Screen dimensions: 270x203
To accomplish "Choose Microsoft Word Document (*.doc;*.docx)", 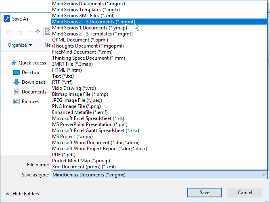I will pyautogui.click(x=159, y=143).
